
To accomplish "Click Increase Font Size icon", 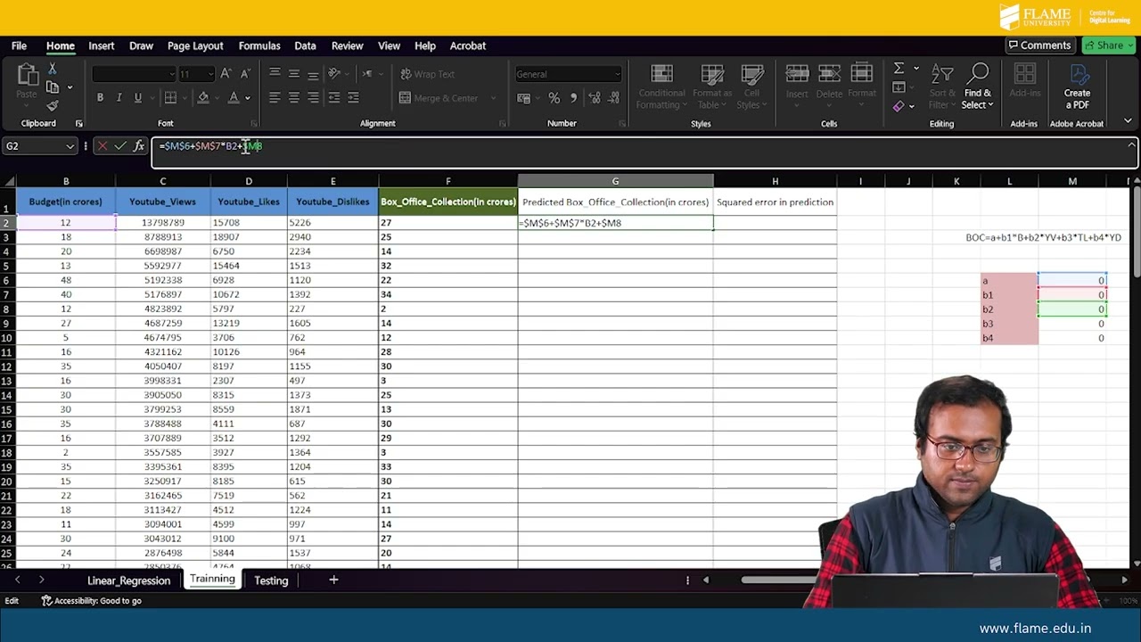I will coord(226,74).
